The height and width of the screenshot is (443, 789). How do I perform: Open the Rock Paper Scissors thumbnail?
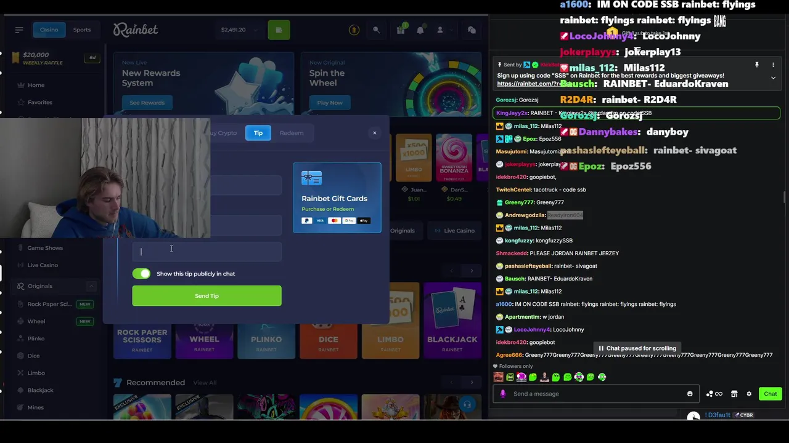(x=142, y=340)
